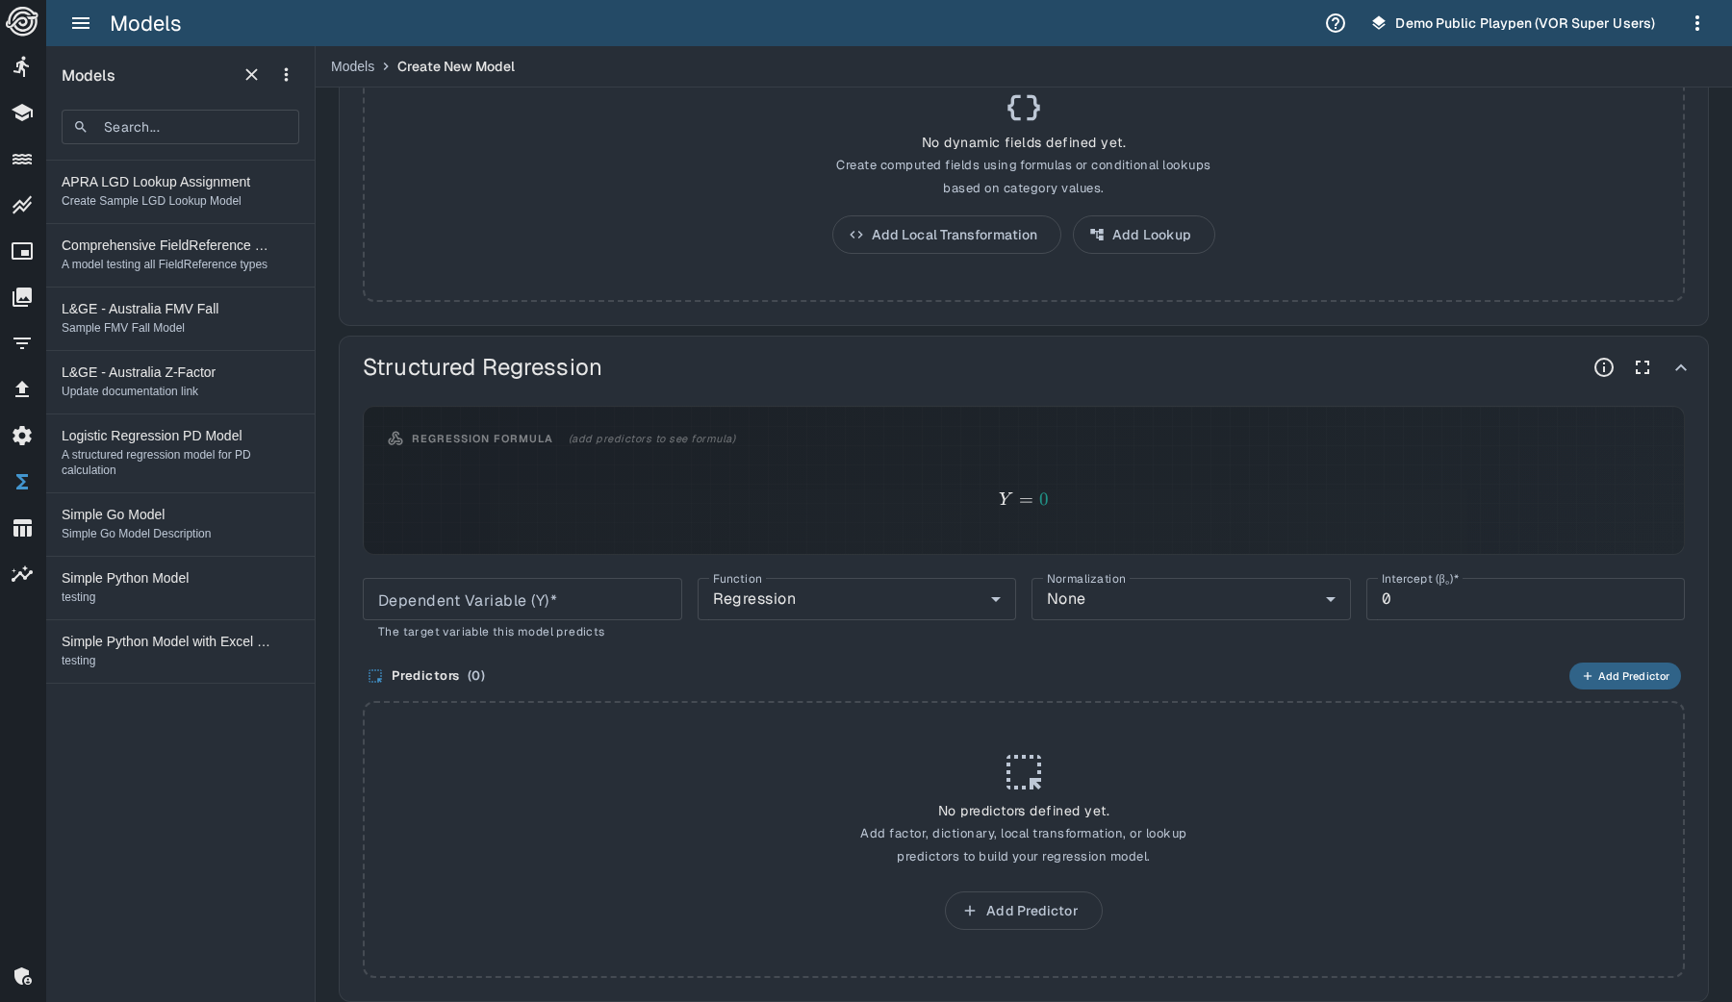
Task: Open the Function dropdown
Action: tap(856, 599)
